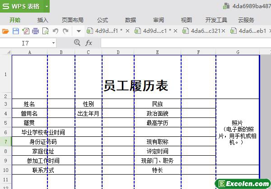Viewport: 271px width, 189px height.
Task: Select column E header
Action: [x=158, y=52]
